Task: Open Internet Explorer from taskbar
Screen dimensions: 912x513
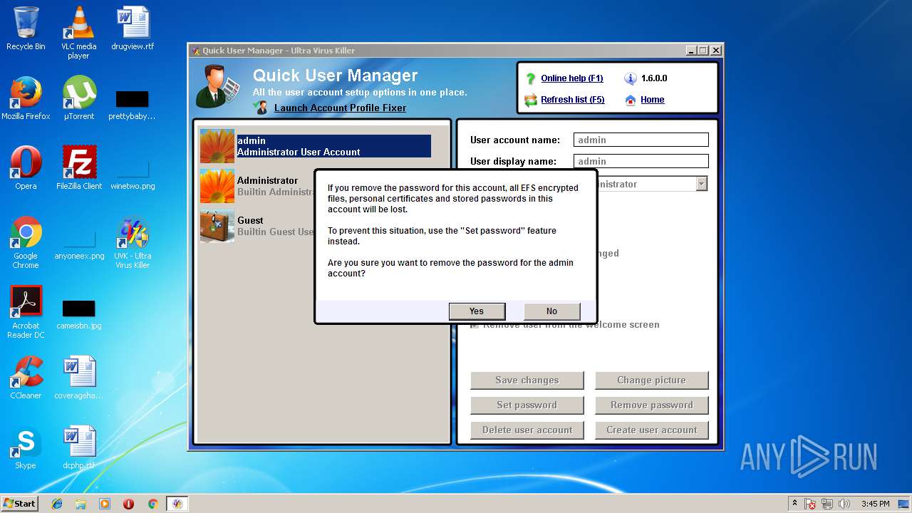Action: coord(57,504)
